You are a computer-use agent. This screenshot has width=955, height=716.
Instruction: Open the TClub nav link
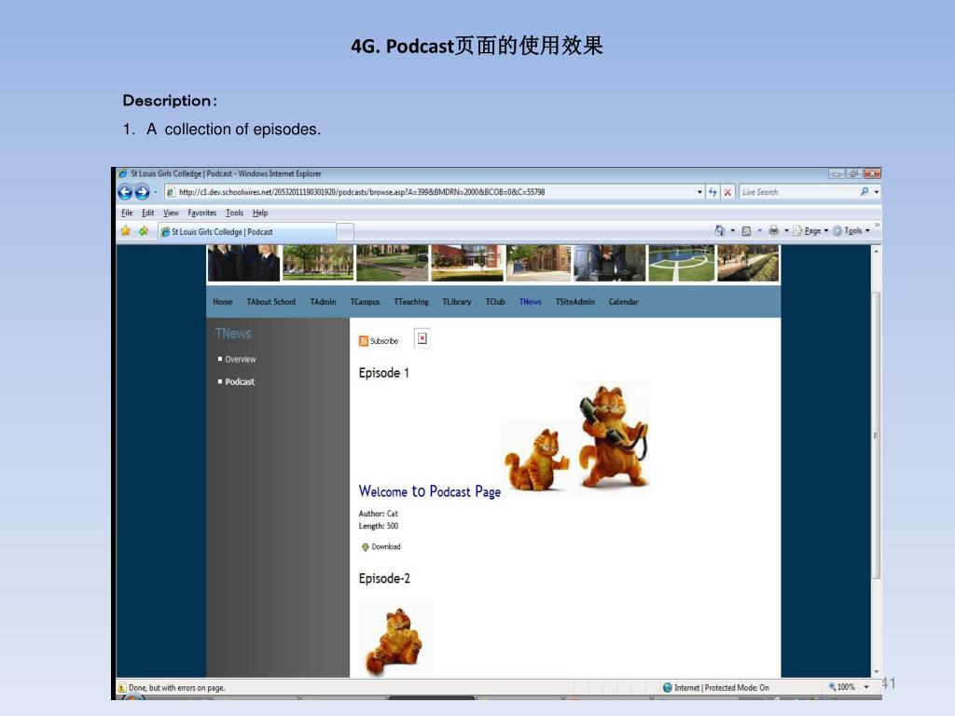tap(495, 302)
